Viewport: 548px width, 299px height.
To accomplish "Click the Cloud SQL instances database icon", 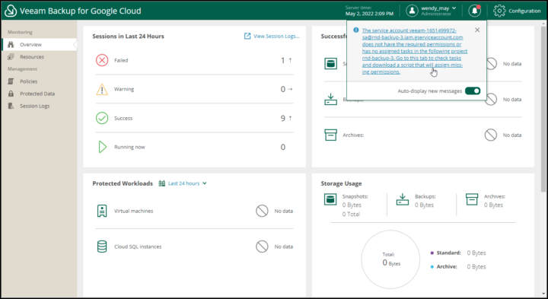I will (x=102, y=247).
